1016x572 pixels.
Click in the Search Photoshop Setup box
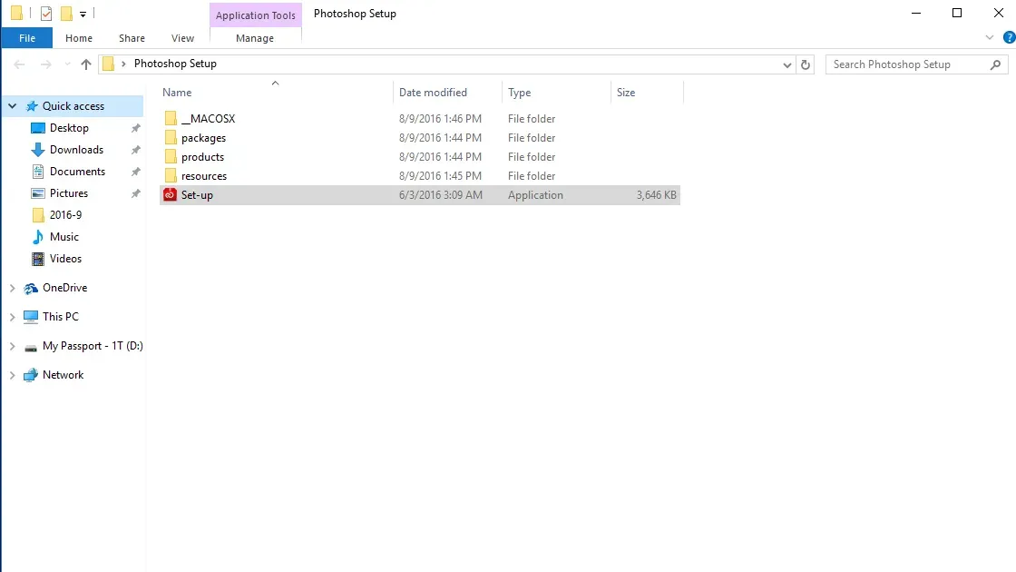point(907,64)
